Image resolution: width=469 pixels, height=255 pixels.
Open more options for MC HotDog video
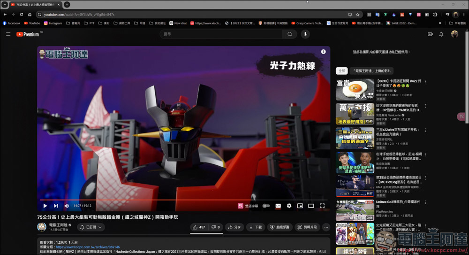click(x=425, y=178)
